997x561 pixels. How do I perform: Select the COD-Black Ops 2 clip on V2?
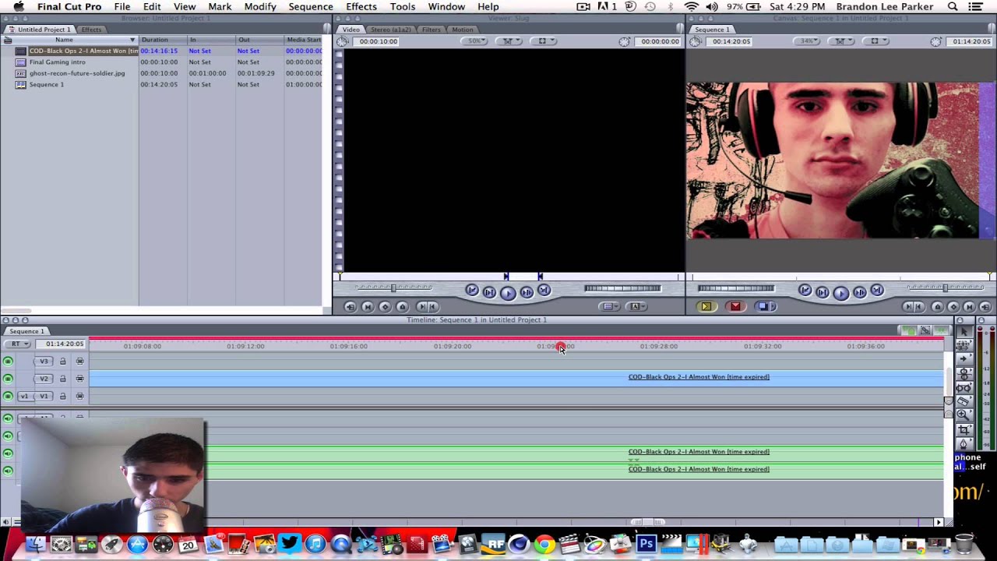[516, 379]
